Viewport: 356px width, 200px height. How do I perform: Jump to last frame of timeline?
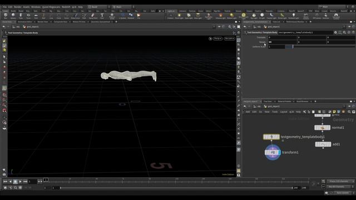(x=26, y=182)
